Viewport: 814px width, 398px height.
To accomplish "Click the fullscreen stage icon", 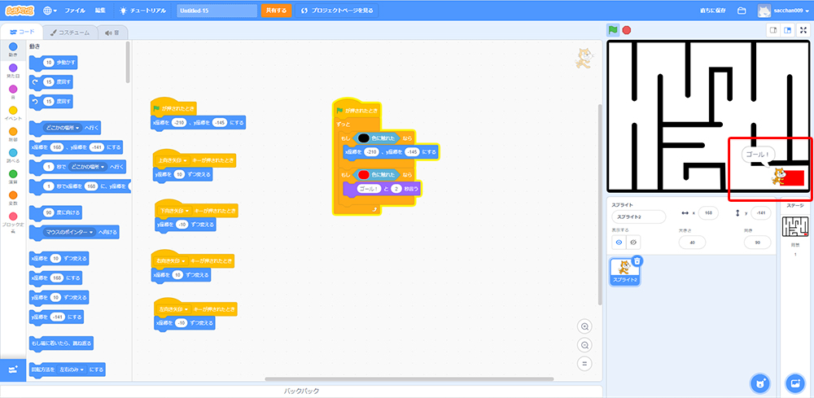I will tap(803, 30).
